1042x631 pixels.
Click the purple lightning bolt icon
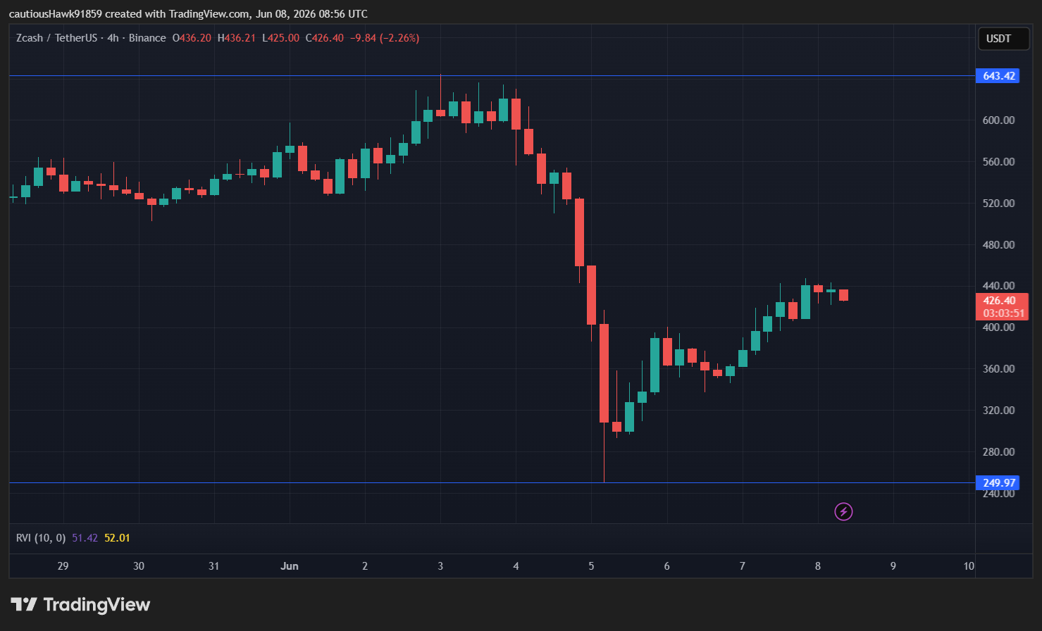click(843, 511)
